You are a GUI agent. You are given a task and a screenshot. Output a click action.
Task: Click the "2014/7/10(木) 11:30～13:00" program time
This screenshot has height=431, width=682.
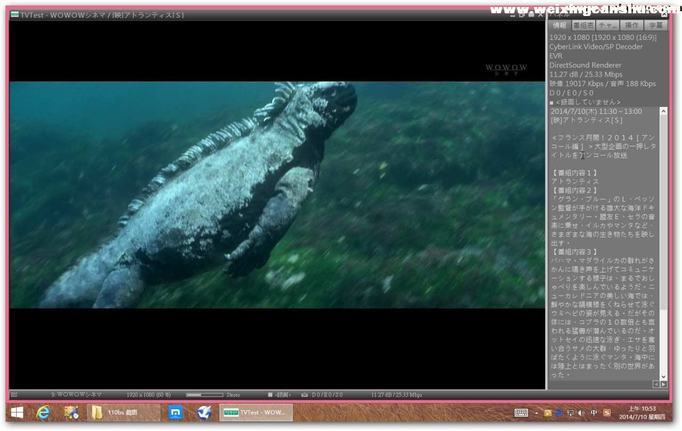click(x=596, y=111)
